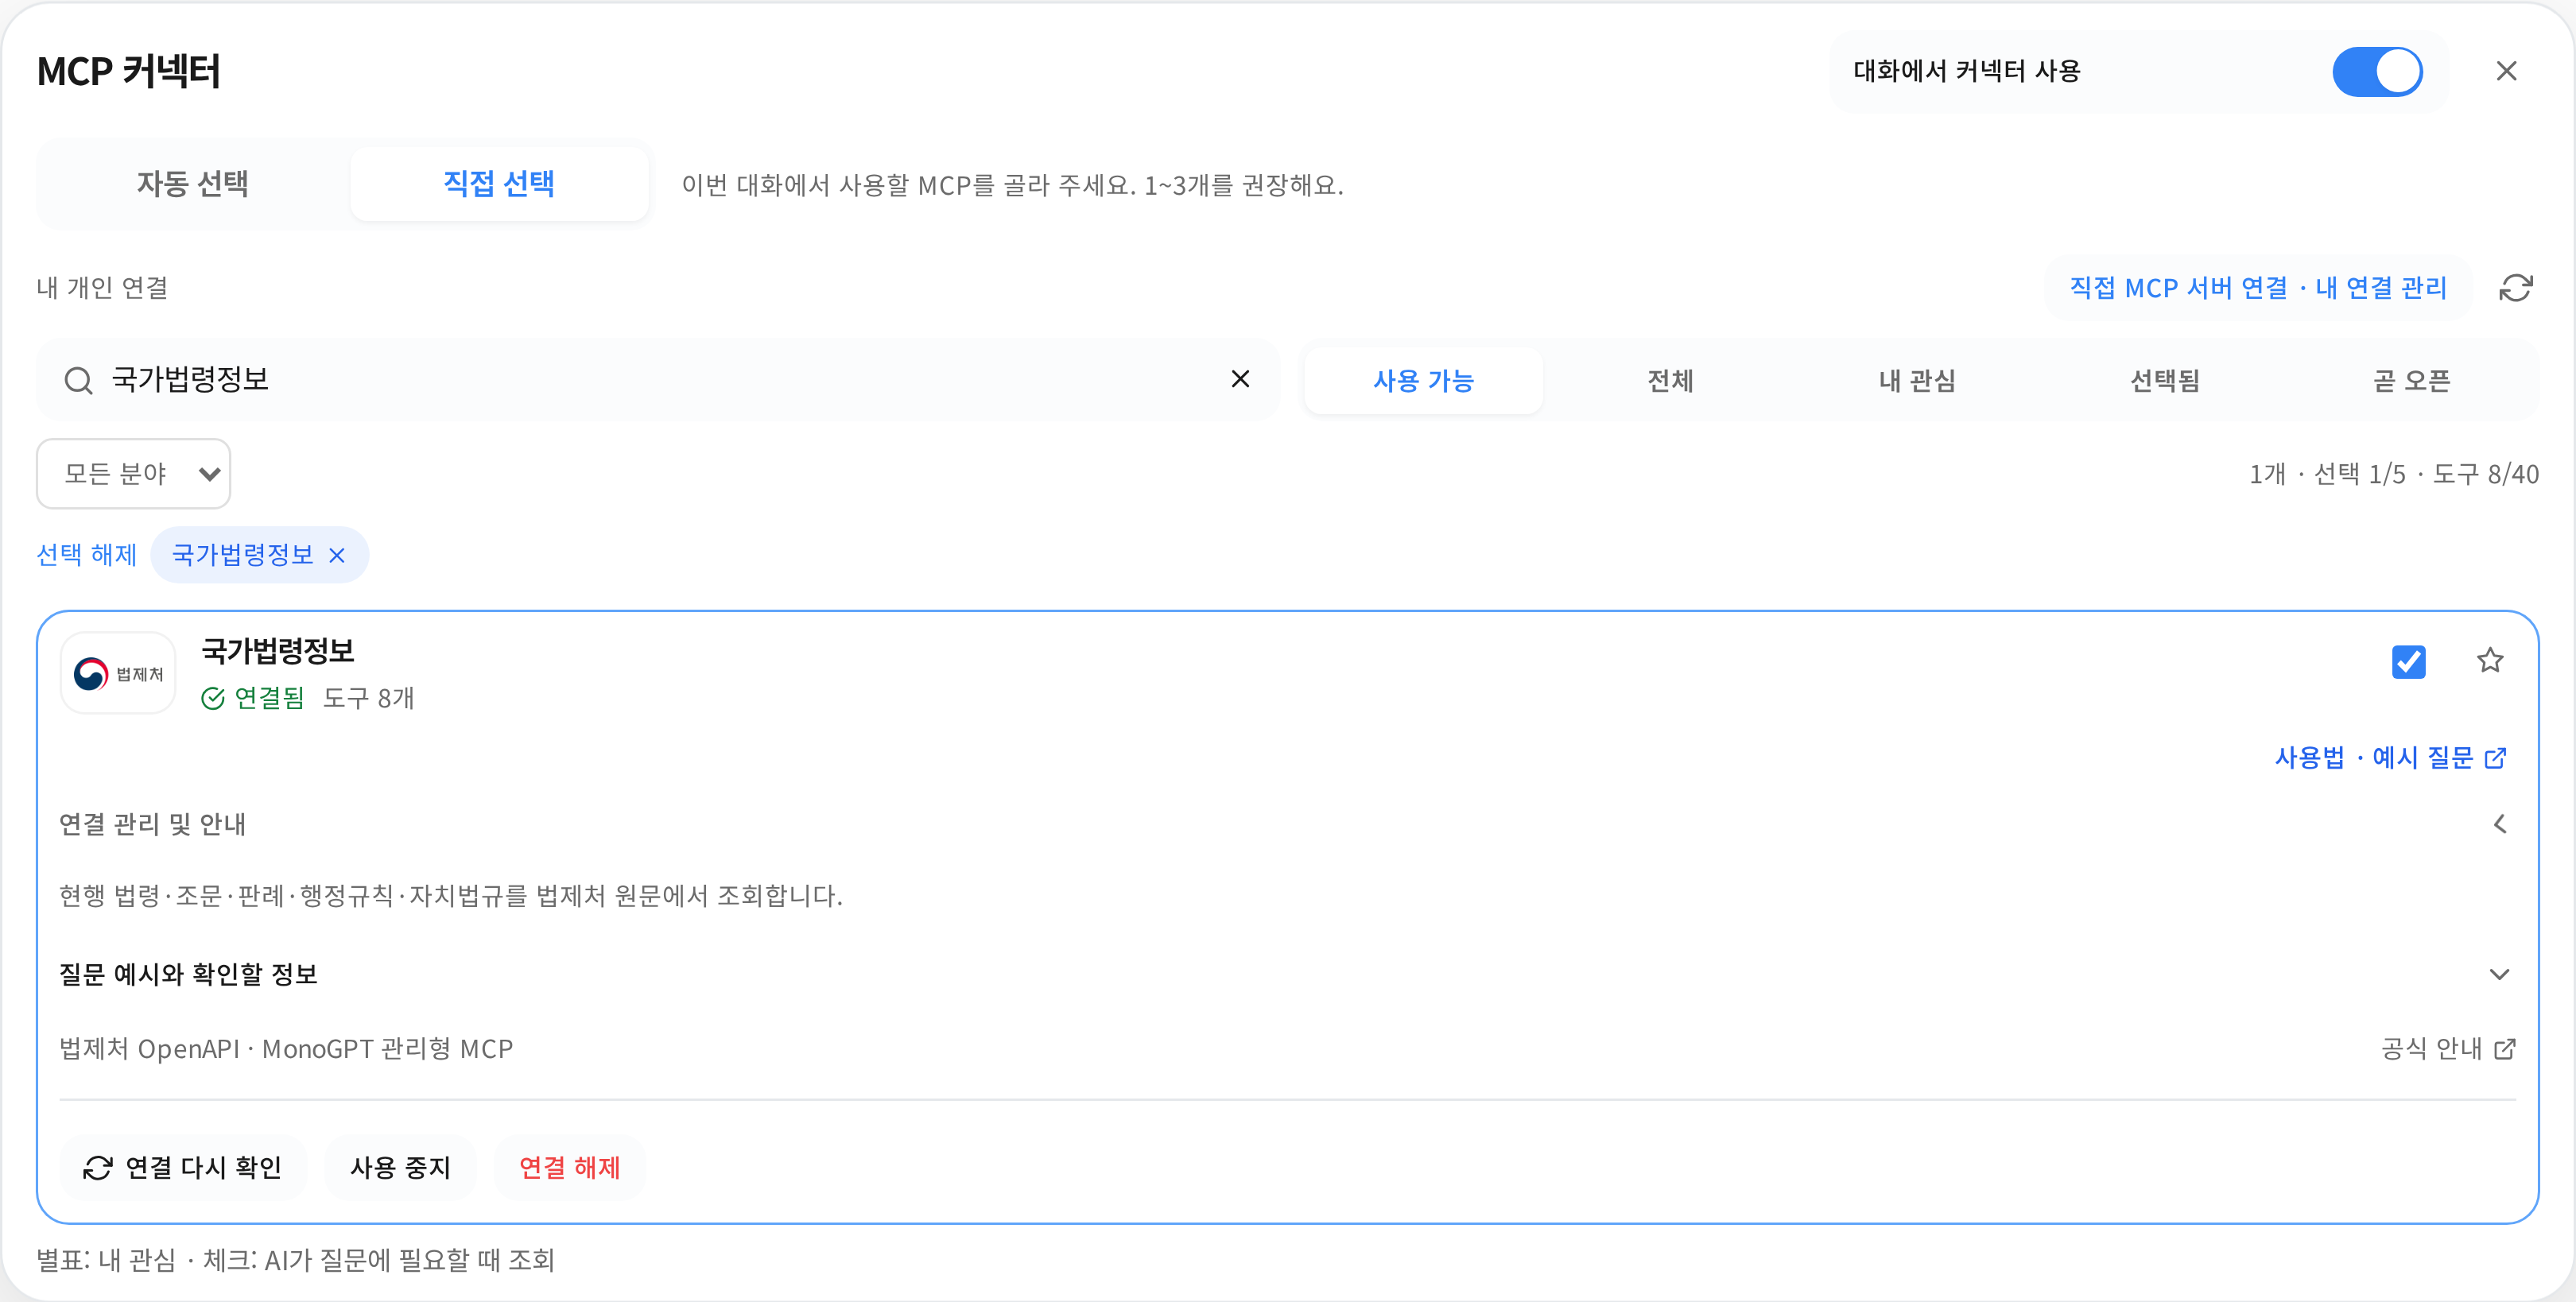The width and height of the screenshot is (2576, 1302).
Task: Collapse the 연결 관리 및 안내 section
Action: 2499,824
